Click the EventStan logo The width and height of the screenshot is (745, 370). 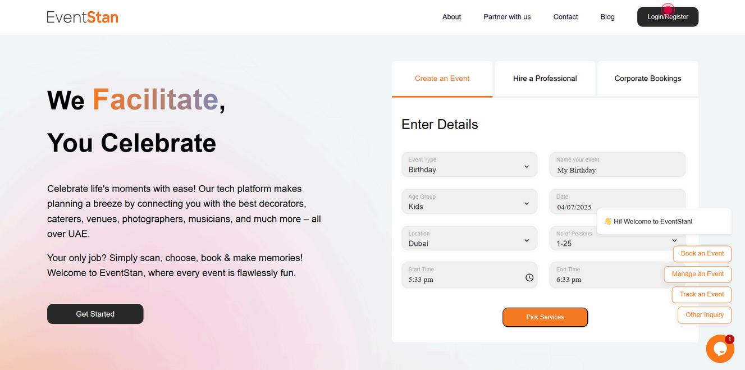pyautogui.click(x=83, y=17)
